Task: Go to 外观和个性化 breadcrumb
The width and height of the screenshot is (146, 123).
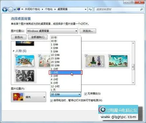Action: pyautogui.click(x=32, y=9)
